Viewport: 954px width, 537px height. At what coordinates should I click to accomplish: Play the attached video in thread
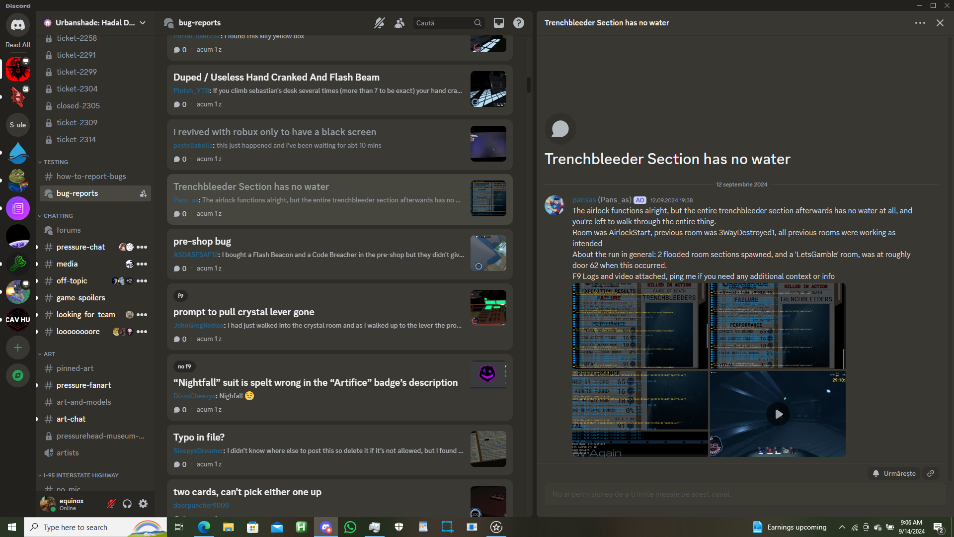pyautogui.click(x=778, y=414)
